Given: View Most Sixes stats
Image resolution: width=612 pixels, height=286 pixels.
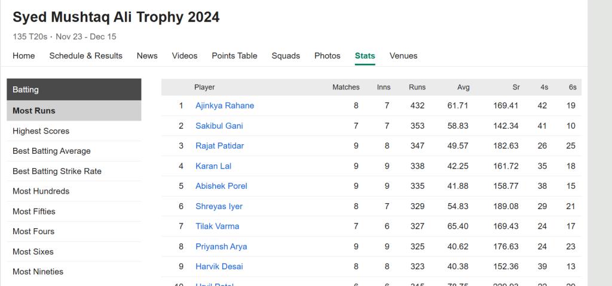Looking at the screenshot, I should point(74,251).
